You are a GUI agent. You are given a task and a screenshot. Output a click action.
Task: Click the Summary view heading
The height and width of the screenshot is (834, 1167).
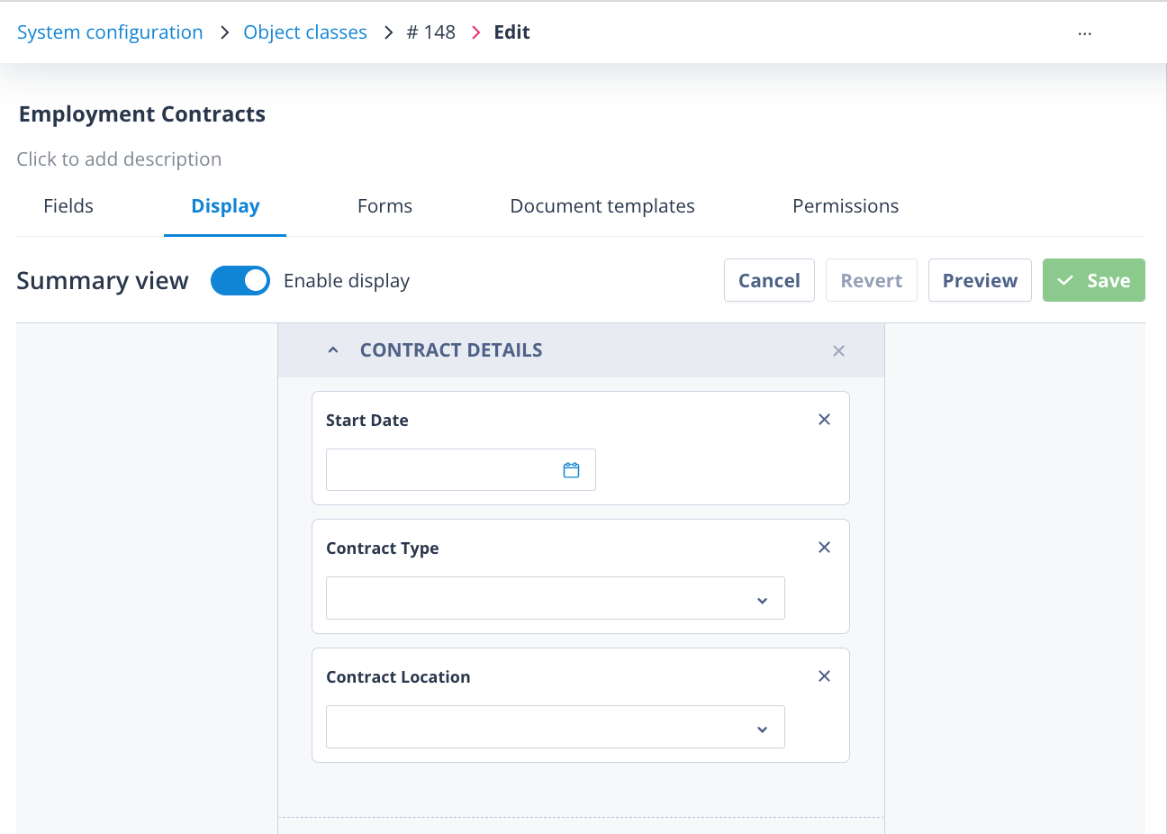[x=103, y=281]
